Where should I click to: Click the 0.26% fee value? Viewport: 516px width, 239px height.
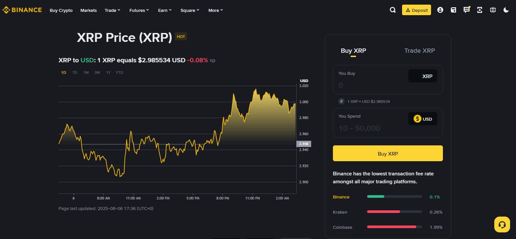coord(436,212)
